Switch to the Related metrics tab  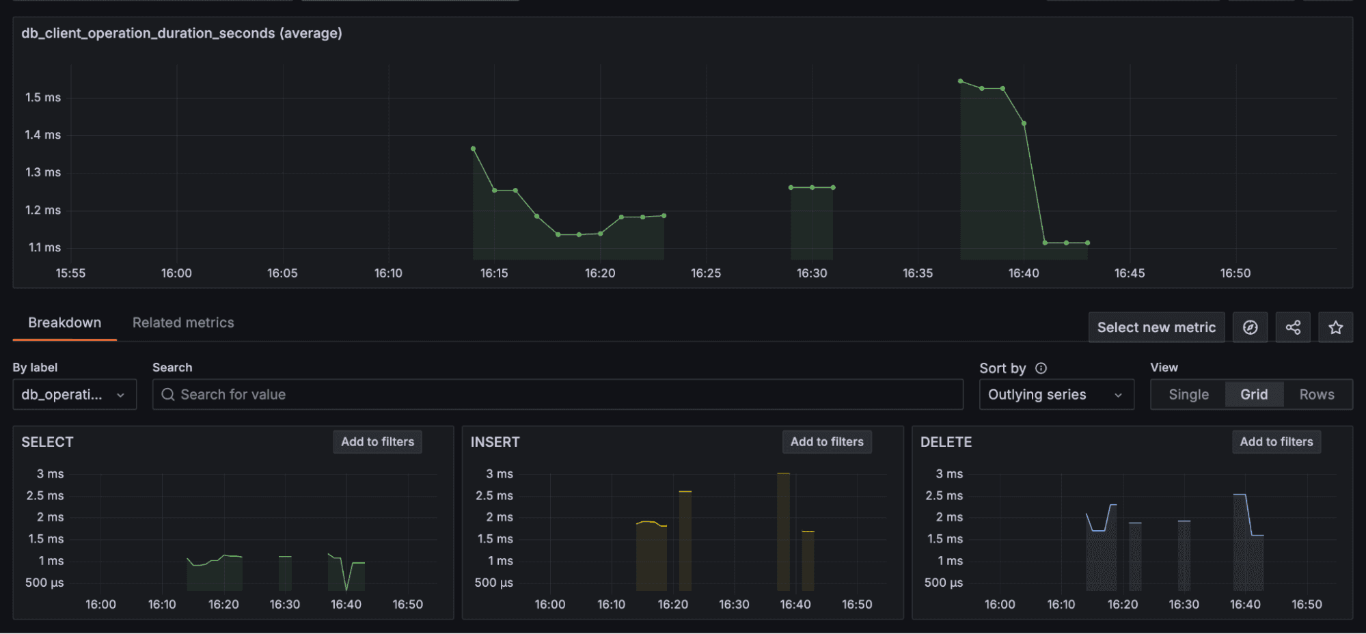coord(182,322)
